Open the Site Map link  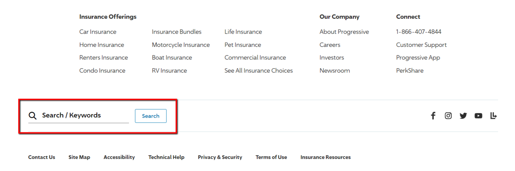coord(79,157)
